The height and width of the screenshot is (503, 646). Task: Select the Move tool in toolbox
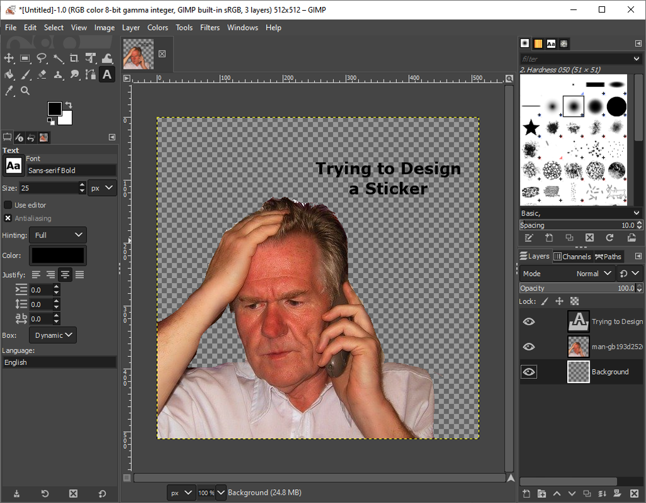point(9,59)
